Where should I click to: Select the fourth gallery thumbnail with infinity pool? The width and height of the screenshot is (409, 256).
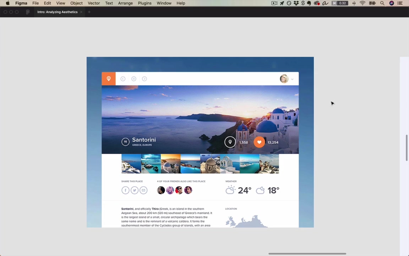[190, 164]
